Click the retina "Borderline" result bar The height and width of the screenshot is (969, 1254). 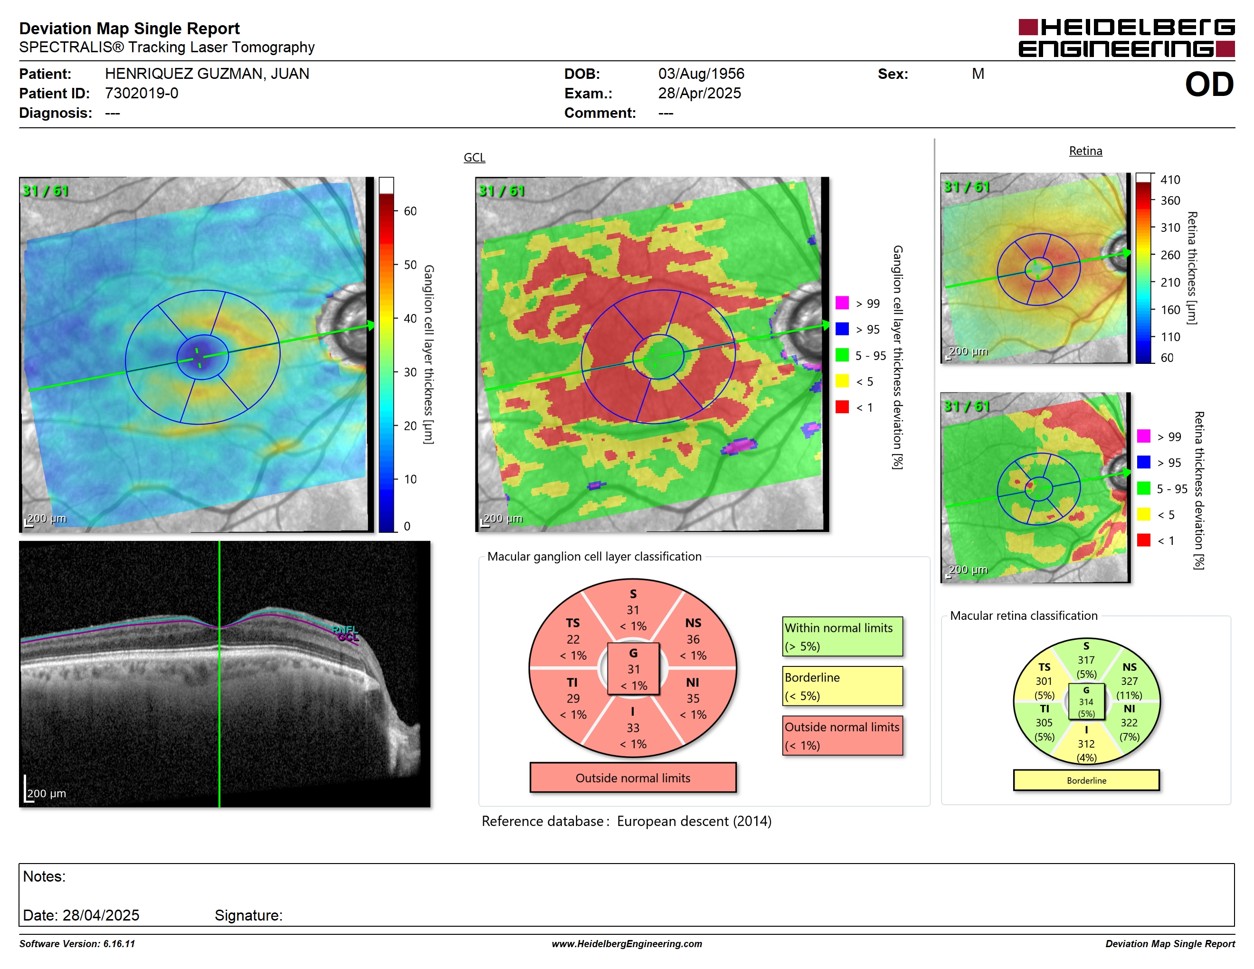(1086, 780)
